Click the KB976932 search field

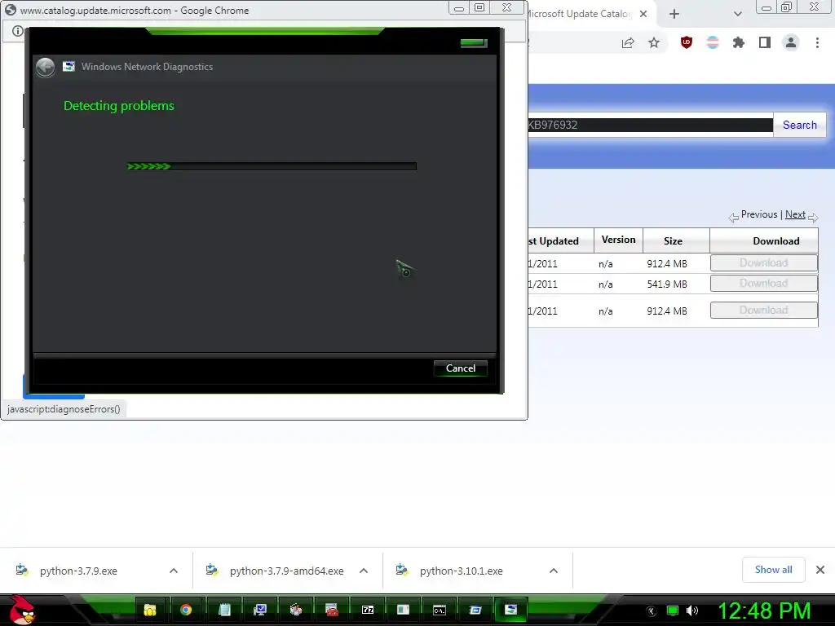[x=650, y=125]
